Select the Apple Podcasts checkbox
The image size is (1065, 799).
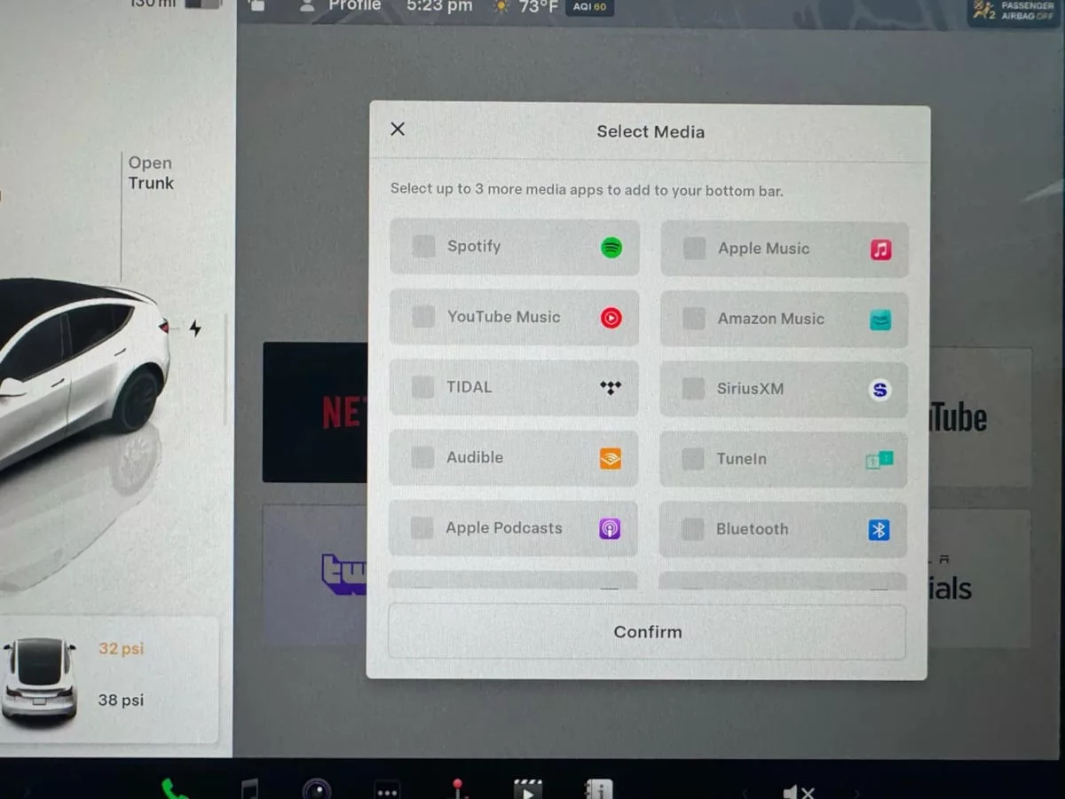[x=422, y=528]
